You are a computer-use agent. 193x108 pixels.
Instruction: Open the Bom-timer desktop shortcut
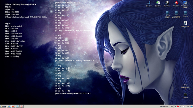pyautogui.click(x=158, y=4)
